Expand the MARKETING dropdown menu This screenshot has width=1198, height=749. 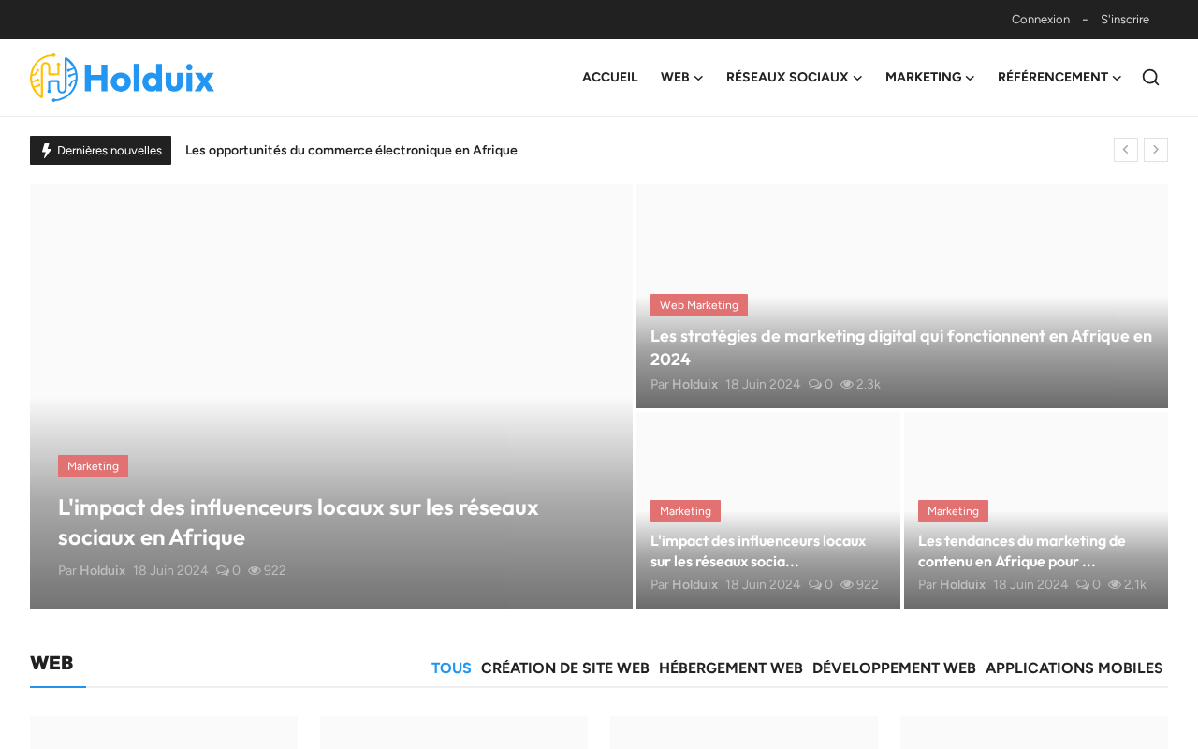point(929,78)
